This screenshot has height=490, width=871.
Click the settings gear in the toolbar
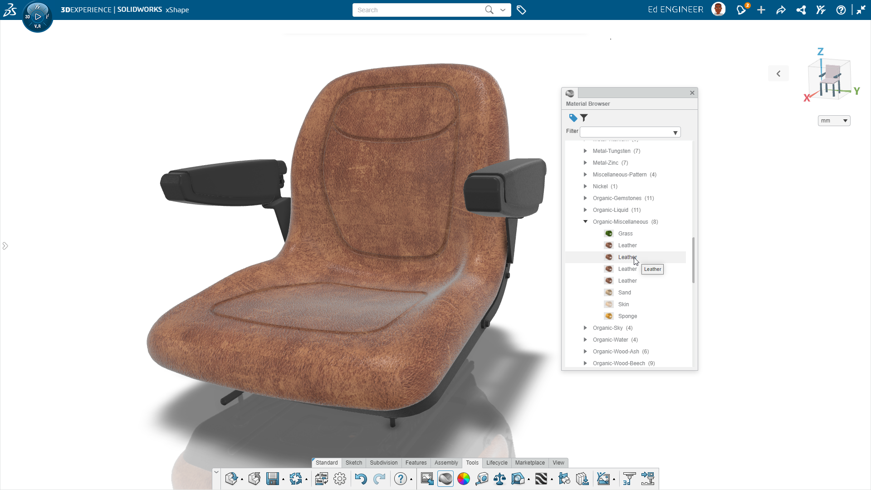340,479
